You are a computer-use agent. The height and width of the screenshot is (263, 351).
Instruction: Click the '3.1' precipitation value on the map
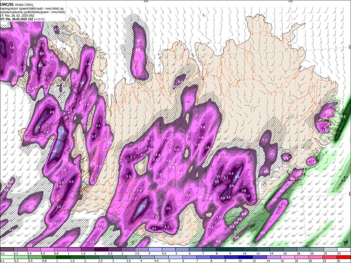154,228
